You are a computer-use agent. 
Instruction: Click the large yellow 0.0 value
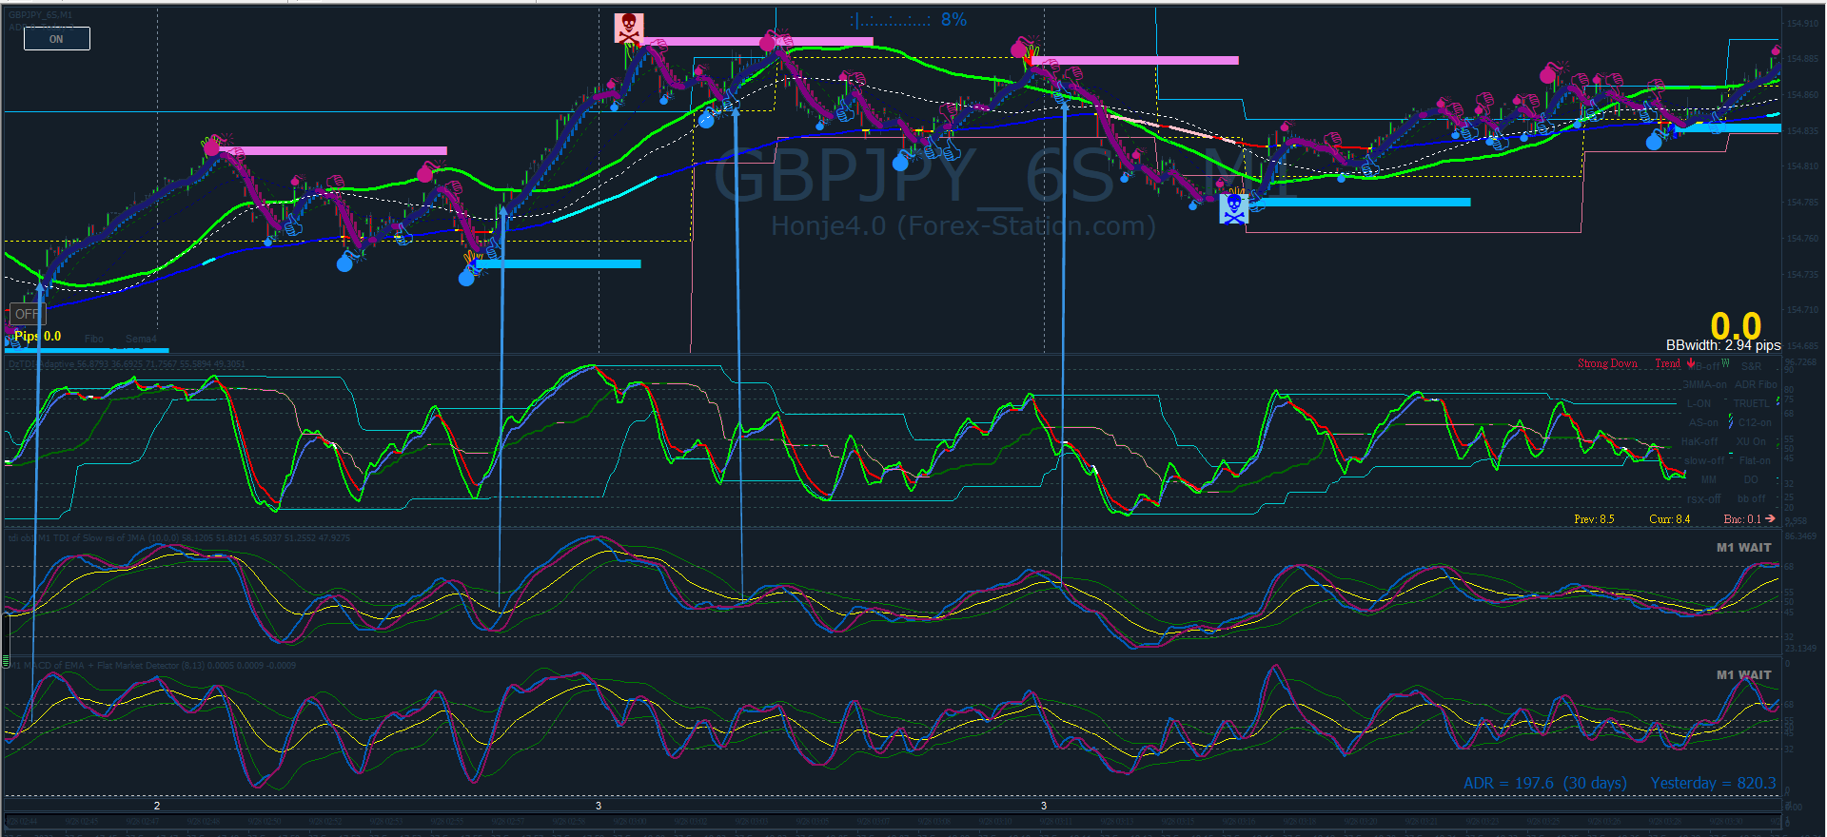click(1736, 326)
